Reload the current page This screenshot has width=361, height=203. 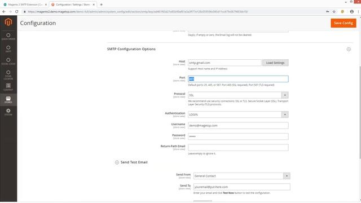pyautogui.click(x=17, y=11)
